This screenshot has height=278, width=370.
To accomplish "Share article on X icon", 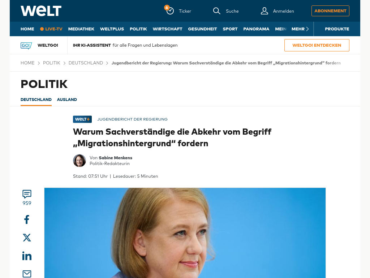I will click(27, 237).
